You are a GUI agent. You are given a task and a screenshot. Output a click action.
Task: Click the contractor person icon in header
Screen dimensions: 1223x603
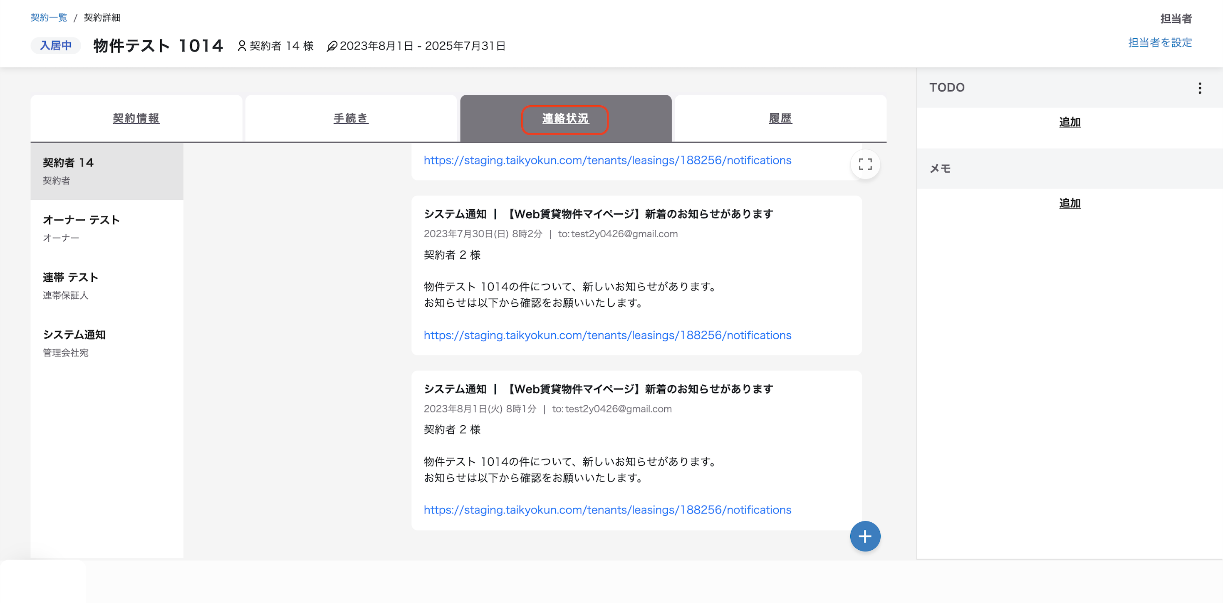click(x=242, y=46)
